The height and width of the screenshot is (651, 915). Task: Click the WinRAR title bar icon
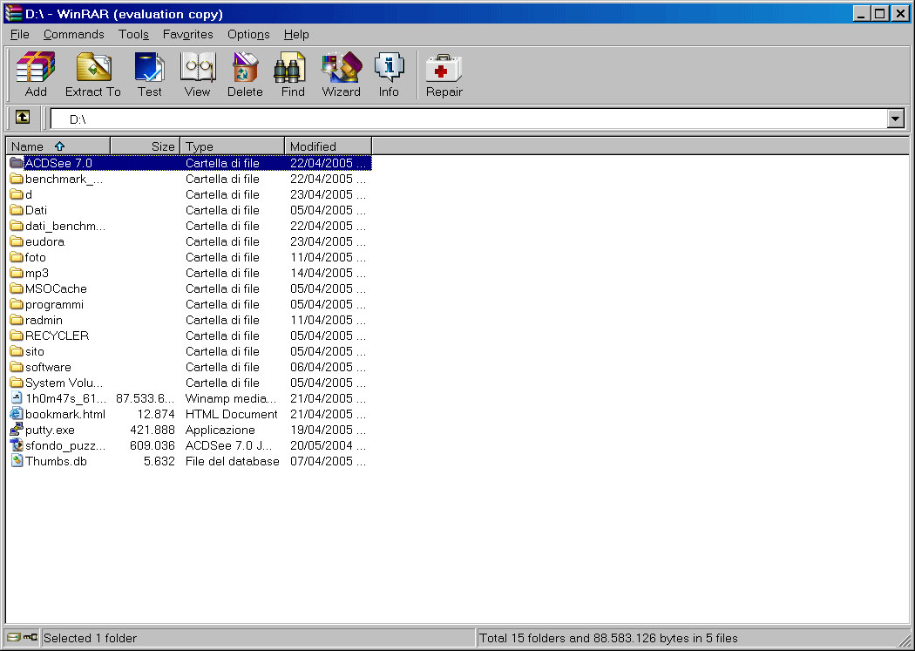tap(13, 13)
